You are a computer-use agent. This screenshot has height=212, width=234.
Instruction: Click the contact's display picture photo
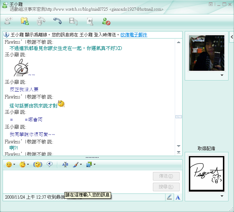point(207,53)
